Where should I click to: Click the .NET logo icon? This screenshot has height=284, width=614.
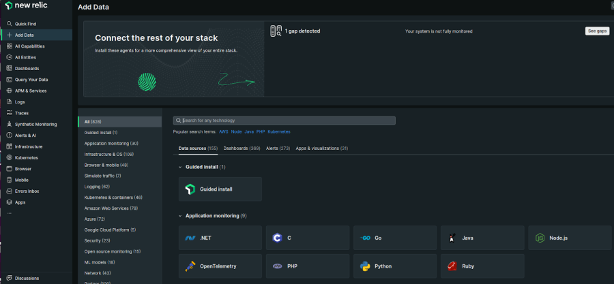190,238
